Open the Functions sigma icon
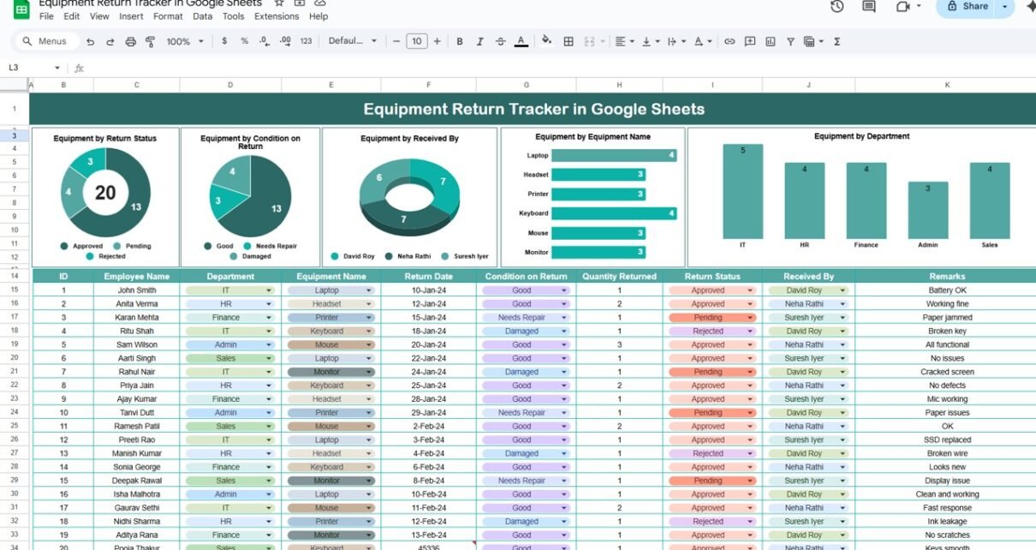The height and width of the screenshot is (550, 1036). (x=837, y=41)
